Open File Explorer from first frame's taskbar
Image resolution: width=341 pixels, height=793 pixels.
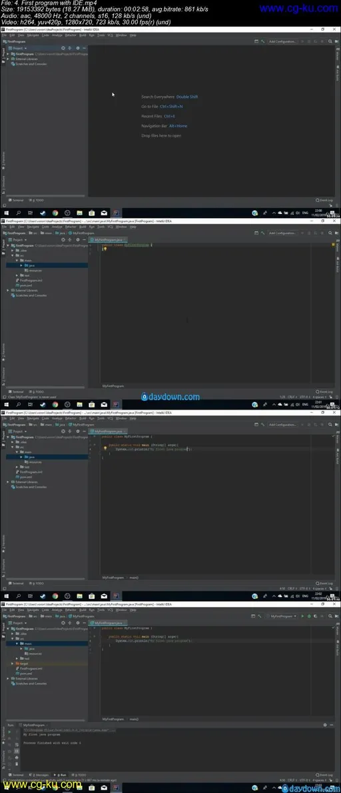(x=79, y=213)
